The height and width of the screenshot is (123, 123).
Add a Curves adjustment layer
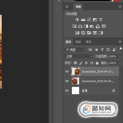tap(89, 20)
